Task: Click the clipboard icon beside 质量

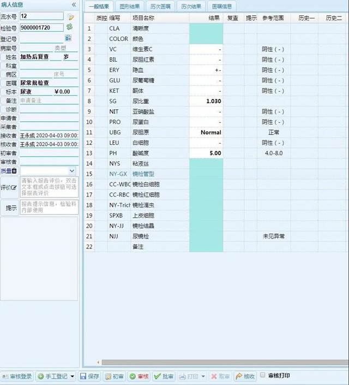Action: (x=14, y=170)
